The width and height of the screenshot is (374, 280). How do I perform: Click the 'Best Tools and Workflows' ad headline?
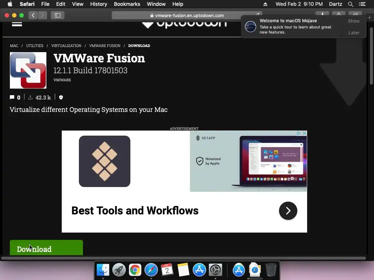tap(135, 211)
